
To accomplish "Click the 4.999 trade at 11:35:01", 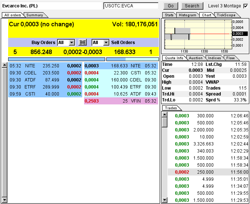I will click(x=208, y=179).
